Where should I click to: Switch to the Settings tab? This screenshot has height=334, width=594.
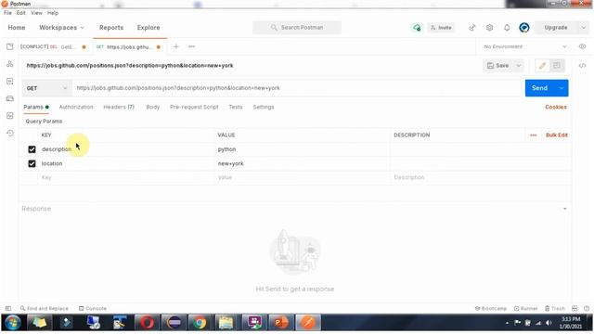click(264, 108)
